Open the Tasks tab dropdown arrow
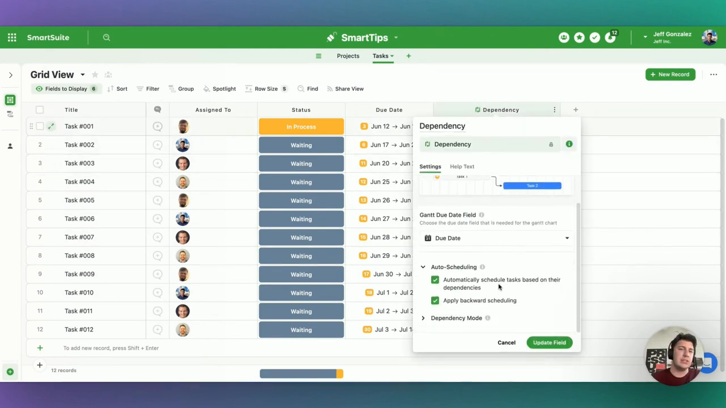This screenshot has width=726, height=408. click(392, 56)
